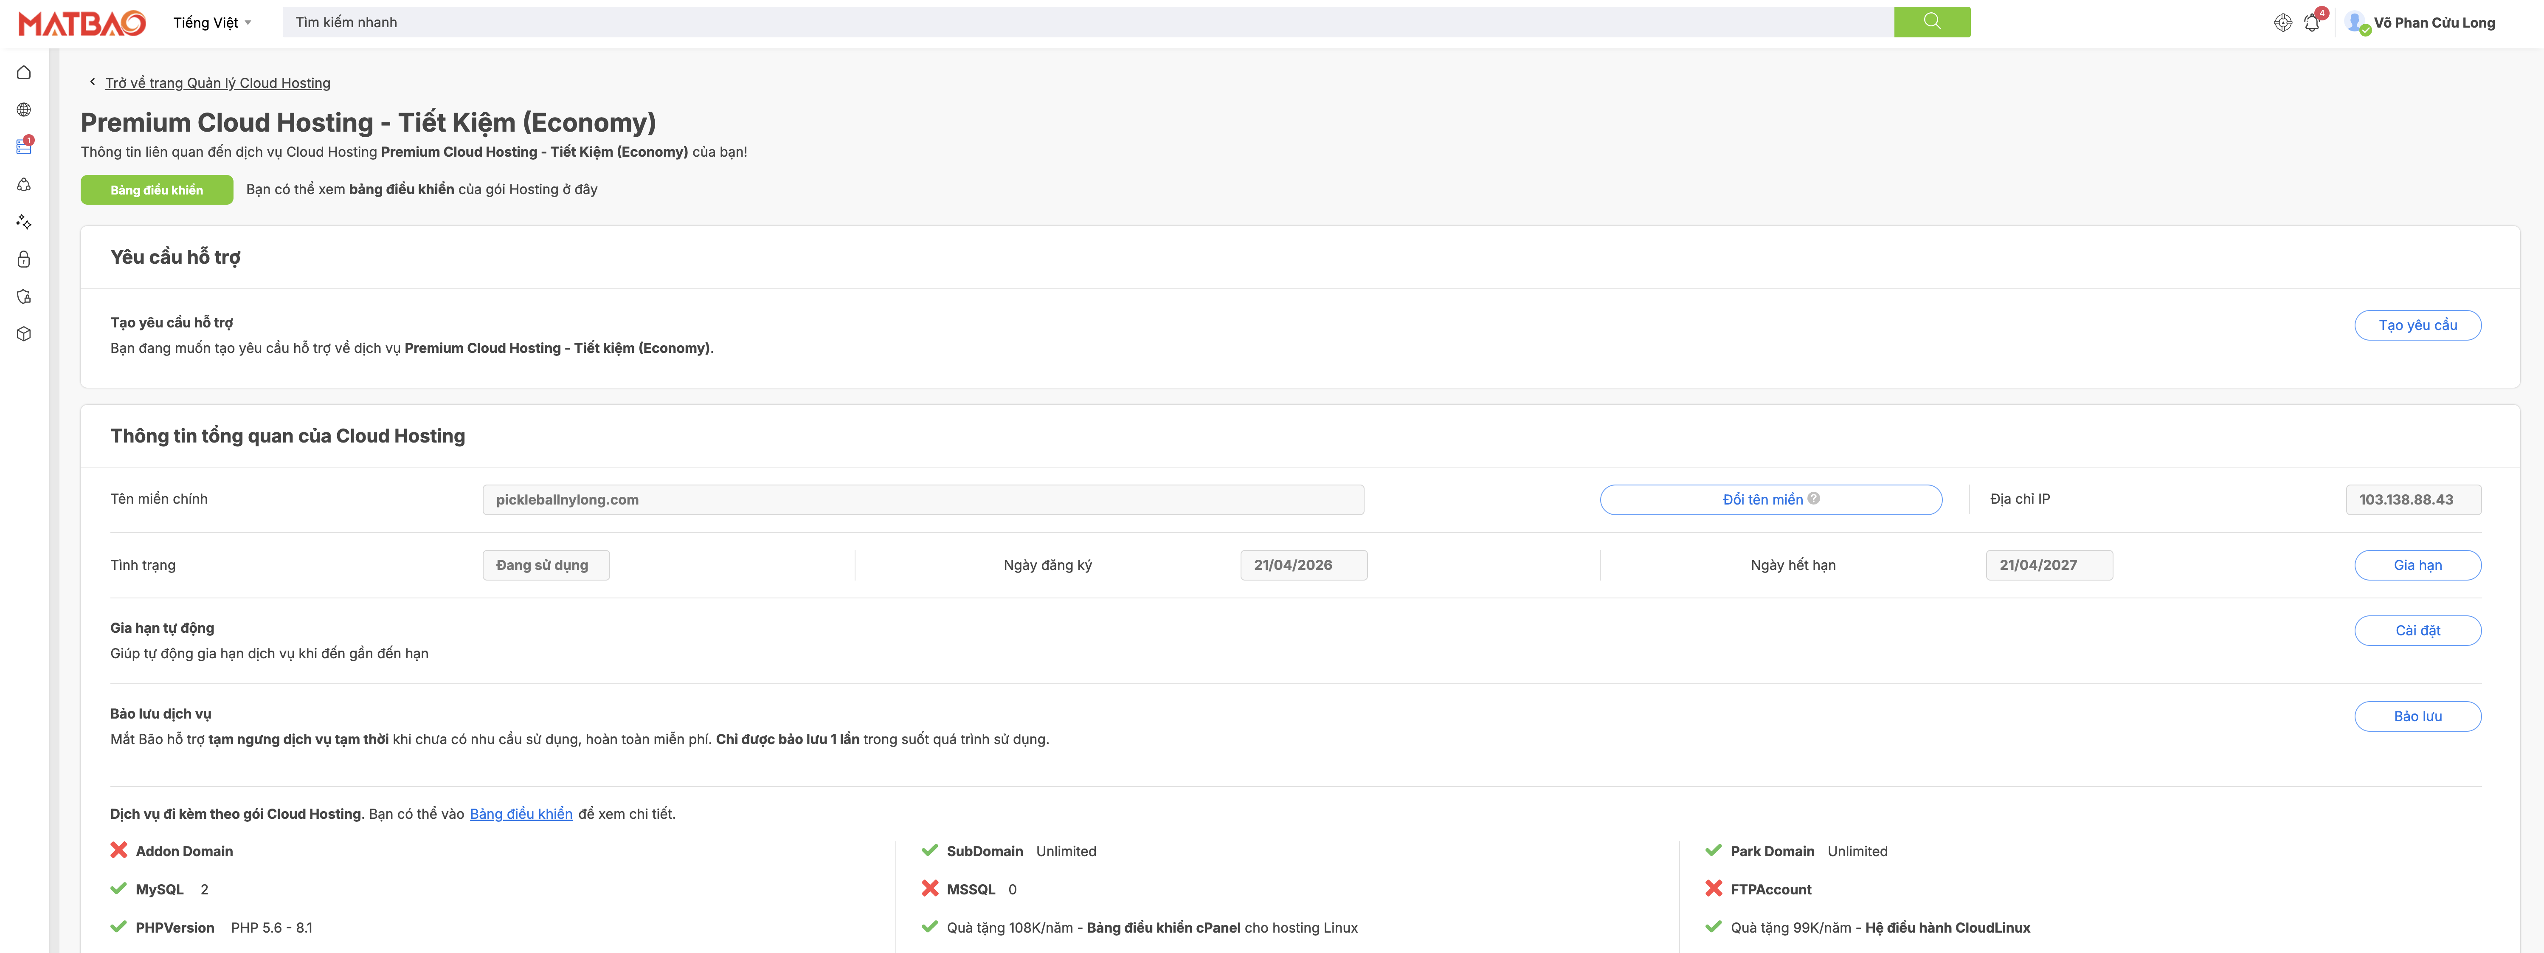Click the Cài đặt auto-renew button
The height and width of the screenshot is (953, 2544).
point(2417,630)
